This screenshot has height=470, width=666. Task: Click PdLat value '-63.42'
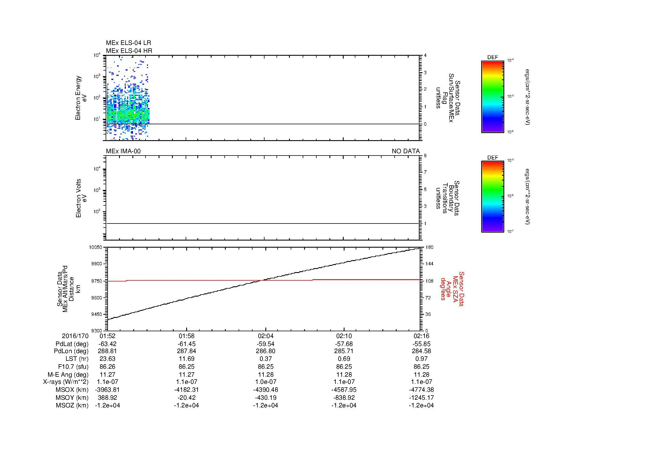pos(107,344)
